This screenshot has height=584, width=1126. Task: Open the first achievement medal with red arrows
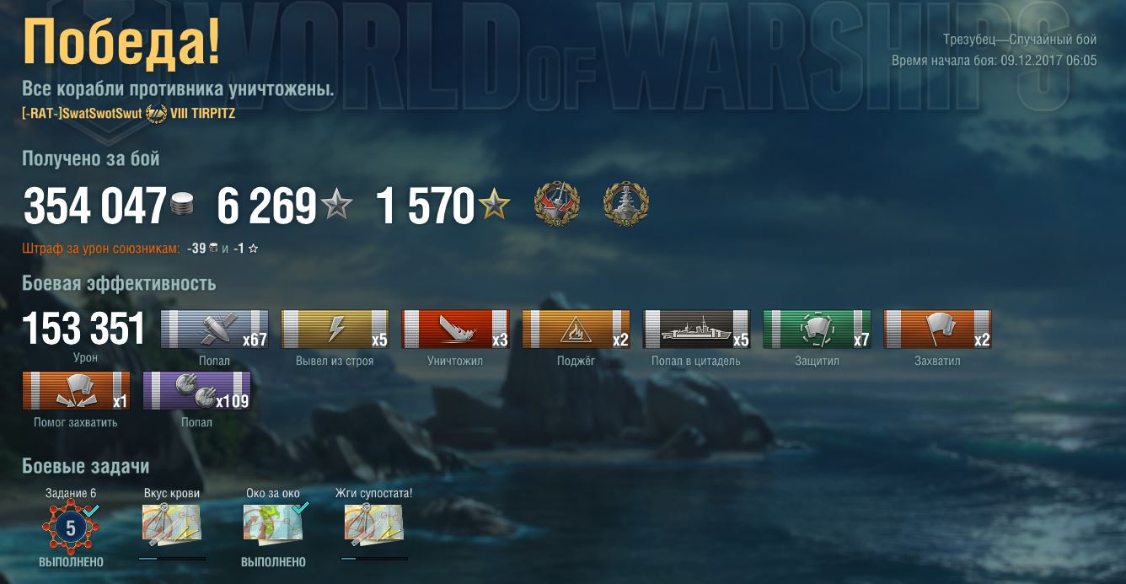557,206
